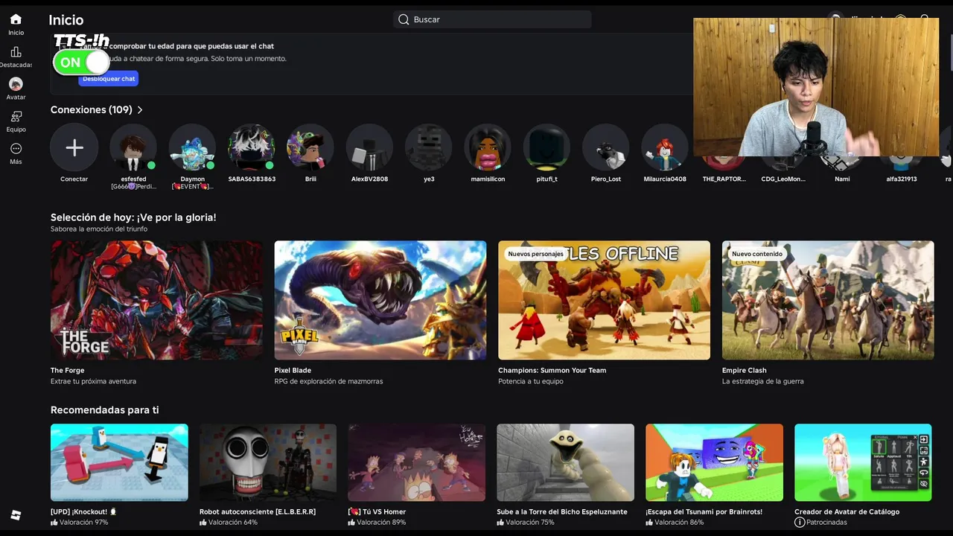Open Destacadas charts icon in sidebar
The image size is (953, 536).
tap(16, 52)
